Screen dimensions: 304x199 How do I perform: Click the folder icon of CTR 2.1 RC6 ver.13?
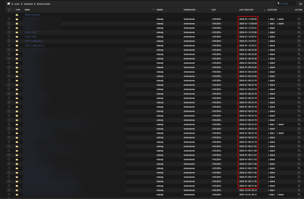(x=17, y=41)
